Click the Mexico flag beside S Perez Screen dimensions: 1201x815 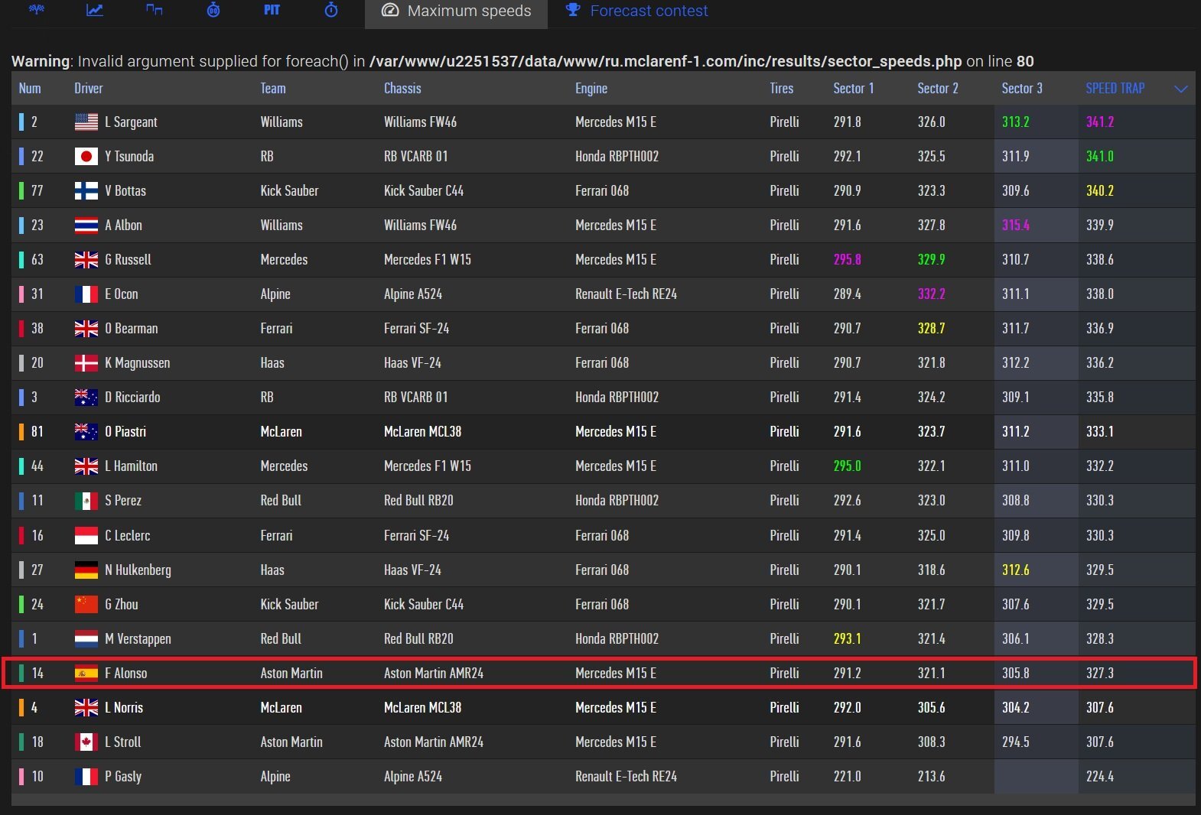tap(86, 500)
